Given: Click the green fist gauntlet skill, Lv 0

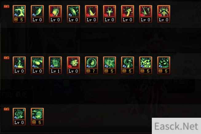Looking at the screenshot, I should 19,117.
